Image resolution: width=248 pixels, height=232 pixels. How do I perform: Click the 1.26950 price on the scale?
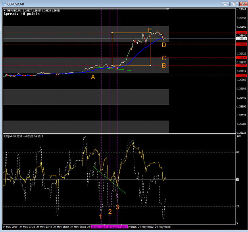(x=242, y=18)
